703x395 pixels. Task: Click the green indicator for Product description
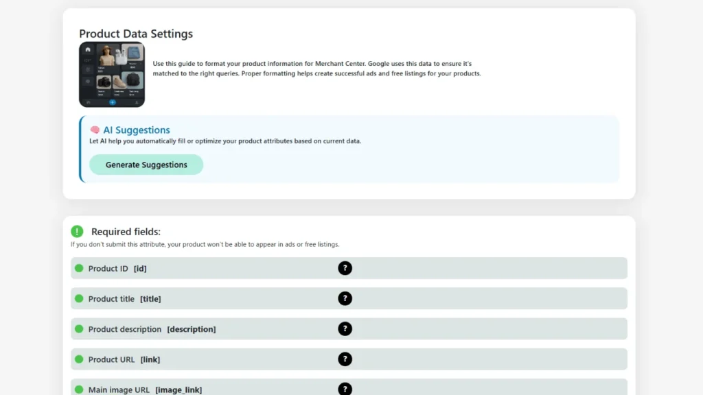click(79, 328)
